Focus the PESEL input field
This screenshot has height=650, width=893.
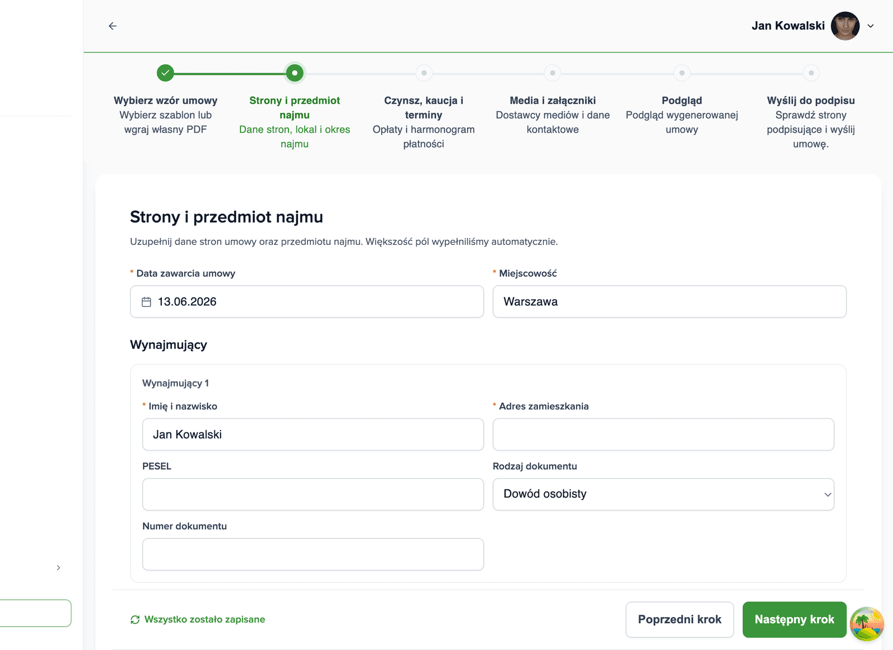point(313,494)
